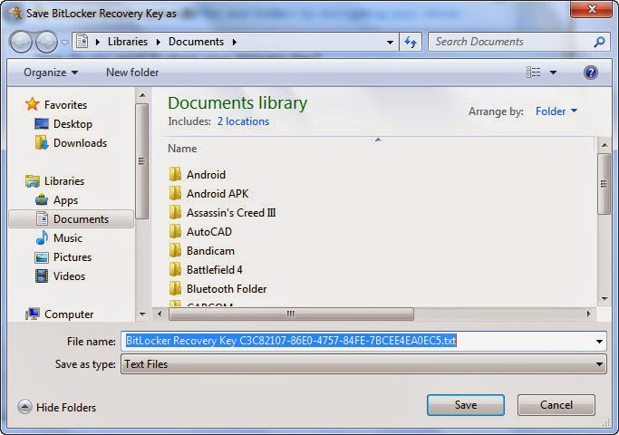Image resolution: width=619 pixels, height=435 pixels.
Task: Open the address bar history dropdown
Action: point(390,43)
